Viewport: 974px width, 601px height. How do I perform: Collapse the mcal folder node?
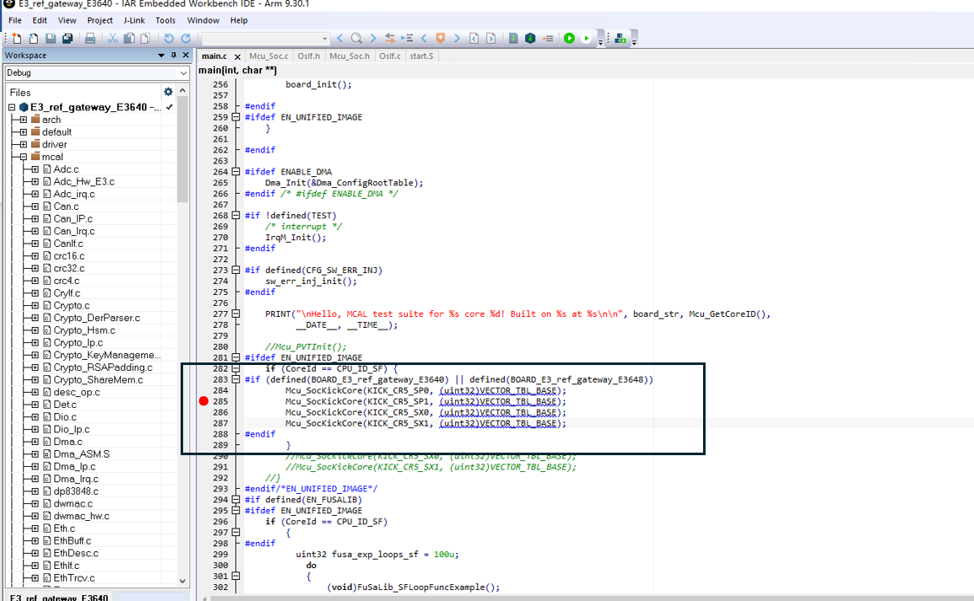pos(24,157)
